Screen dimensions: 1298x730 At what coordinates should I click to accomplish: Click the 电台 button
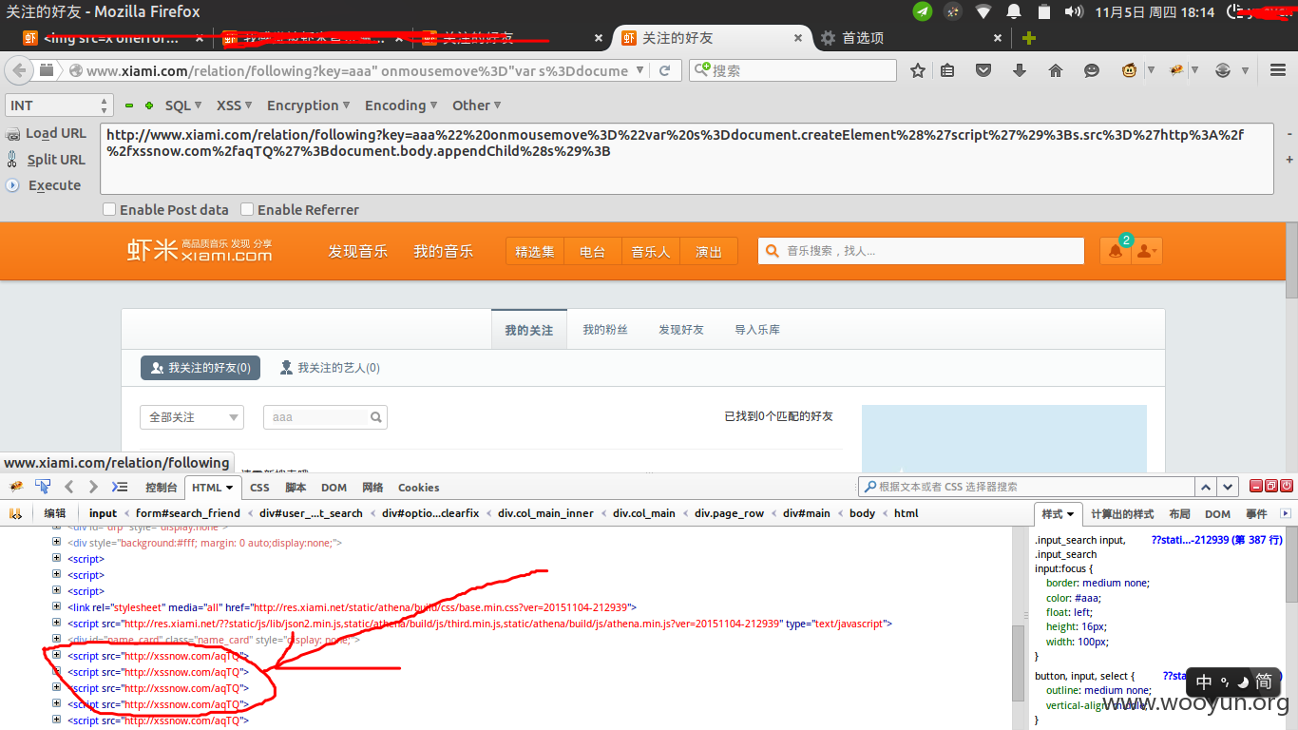[x=593, y=252]
